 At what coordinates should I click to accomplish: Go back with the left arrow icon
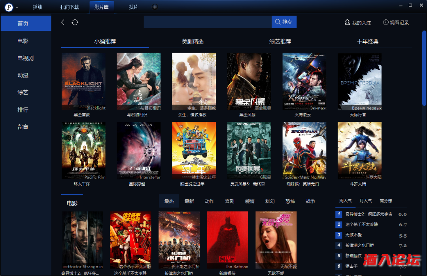point(62,22)
